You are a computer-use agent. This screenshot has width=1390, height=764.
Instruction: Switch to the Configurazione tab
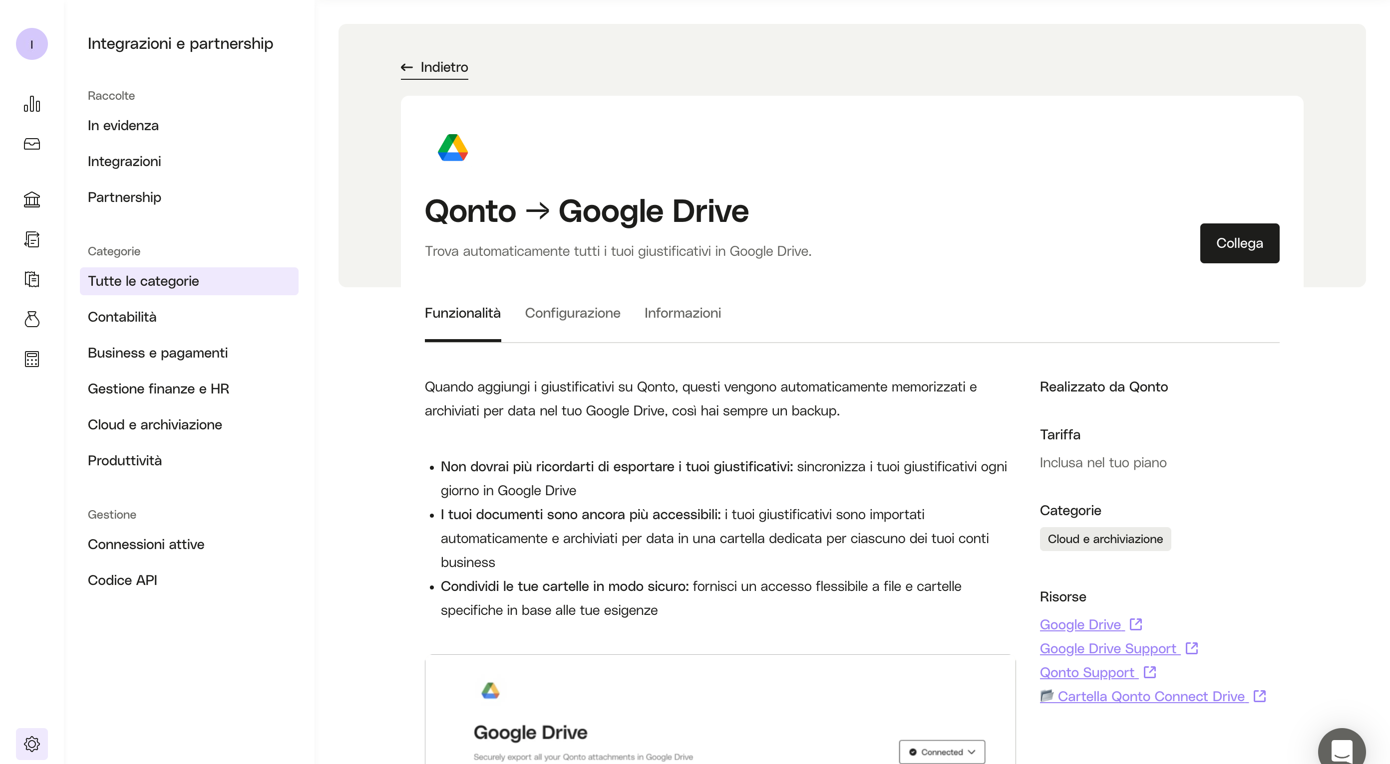573,313
